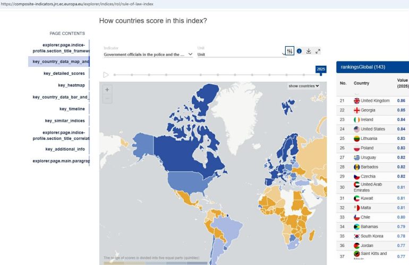This screenshot has height=265, width=409.
Task: Click the blue info icon
Action: [x=299, y=51]
